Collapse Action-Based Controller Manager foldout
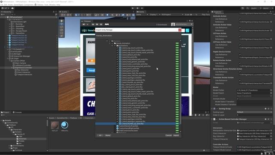 point(212,119)
